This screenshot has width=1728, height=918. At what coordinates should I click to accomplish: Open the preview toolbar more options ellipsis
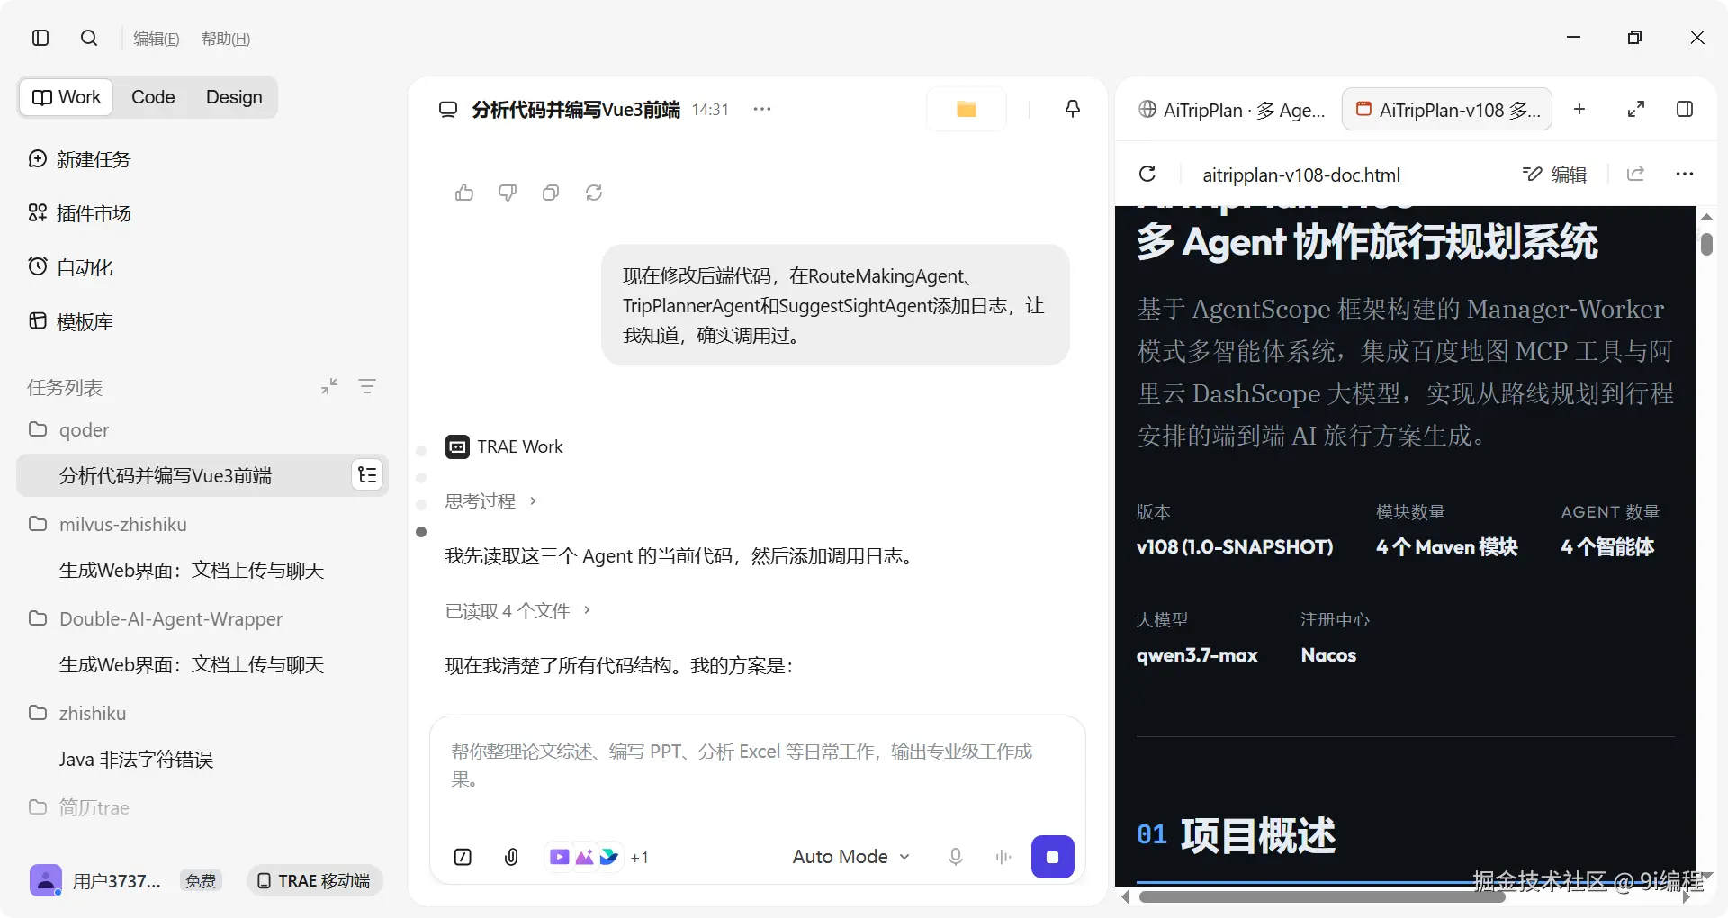tap(1685, 174)
